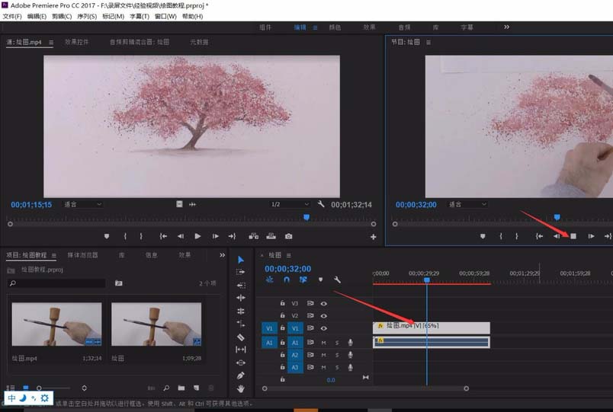Select 绘图.mp4 clip thumbnail in project
613x412 pixels.
(57, 324)
